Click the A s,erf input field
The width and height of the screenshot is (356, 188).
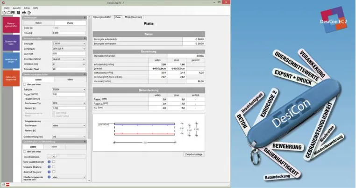coord(69,94)
